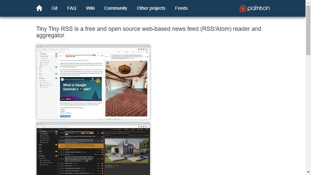Visit the Patreon logo link
The width and height of the screenshot is (311, 175).
(x=255, y=8)
